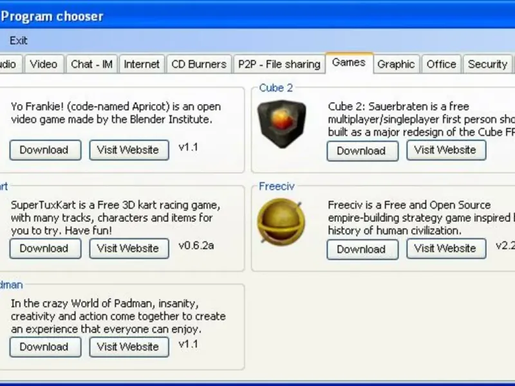Click the Cube 2 game icon
The image size is (515, 386).
(x=282, y=124)
